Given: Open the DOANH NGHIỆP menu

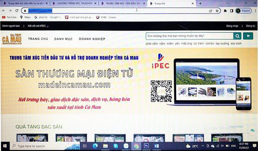Looking at the screenshot, I should pos(92,39).
